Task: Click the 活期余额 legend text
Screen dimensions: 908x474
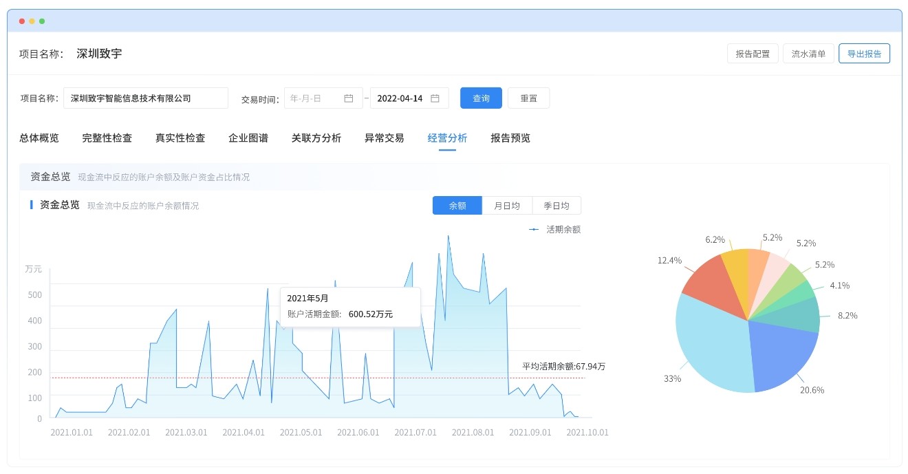Action: click(563, 230)
